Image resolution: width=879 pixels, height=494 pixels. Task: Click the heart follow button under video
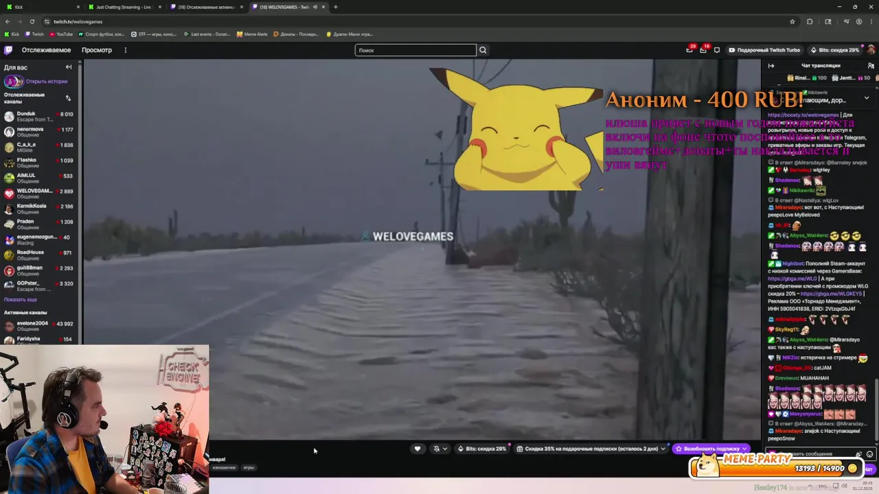tap(417, 449)
